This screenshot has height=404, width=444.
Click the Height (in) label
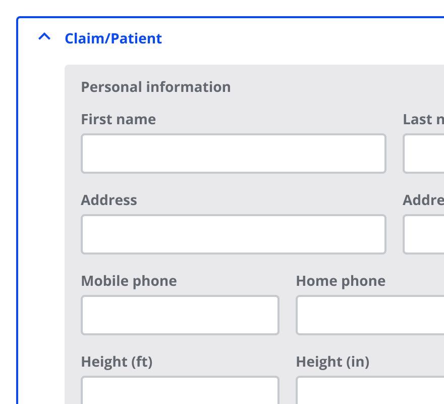332,362
